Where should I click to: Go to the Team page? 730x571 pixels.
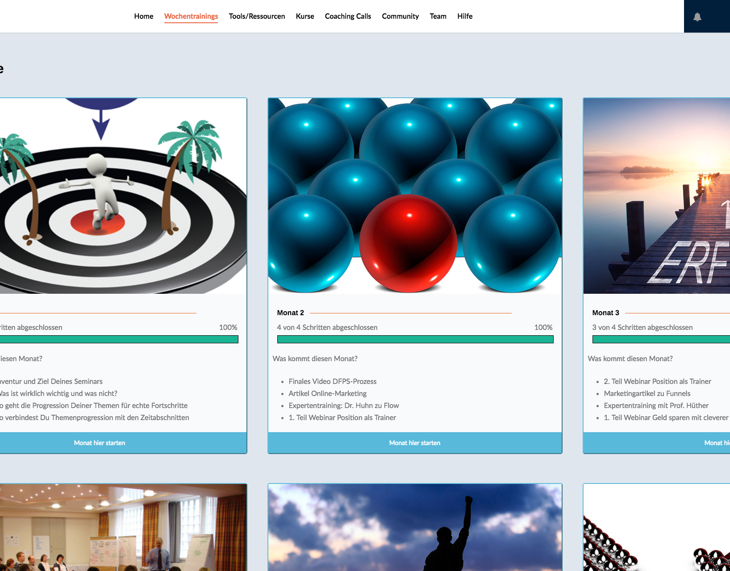438,16
